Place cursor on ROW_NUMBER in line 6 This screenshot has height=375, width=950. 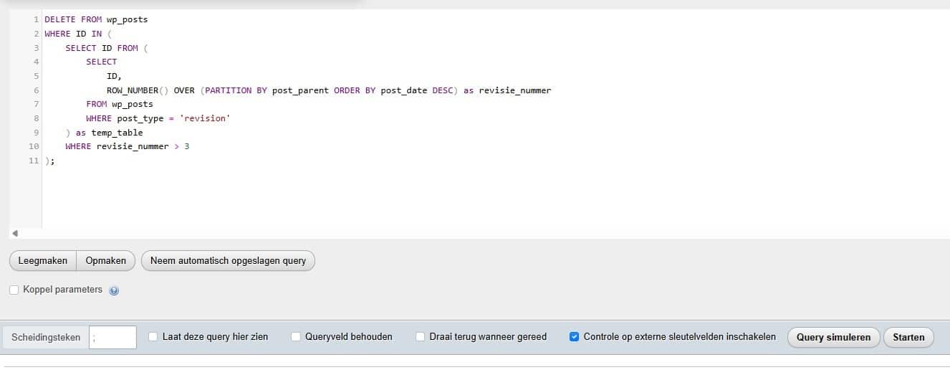pos(133,90)
